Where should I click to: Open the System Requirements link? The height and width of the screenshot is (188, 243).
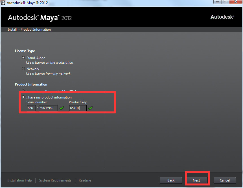pyautogui.click(x=55, y=180)
